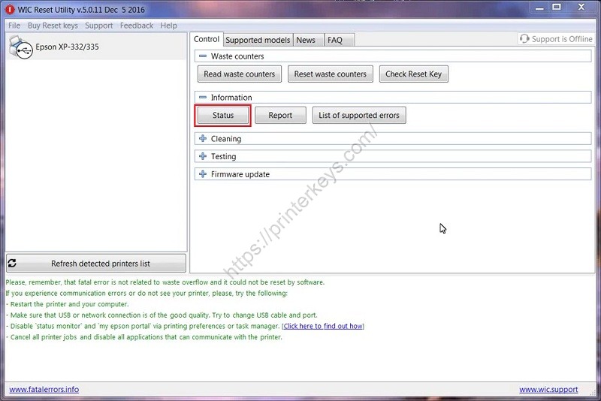The width and height of the screenshot is (601, 401).
Task: Expand the Cleaning section
Action: coord(203,138)
